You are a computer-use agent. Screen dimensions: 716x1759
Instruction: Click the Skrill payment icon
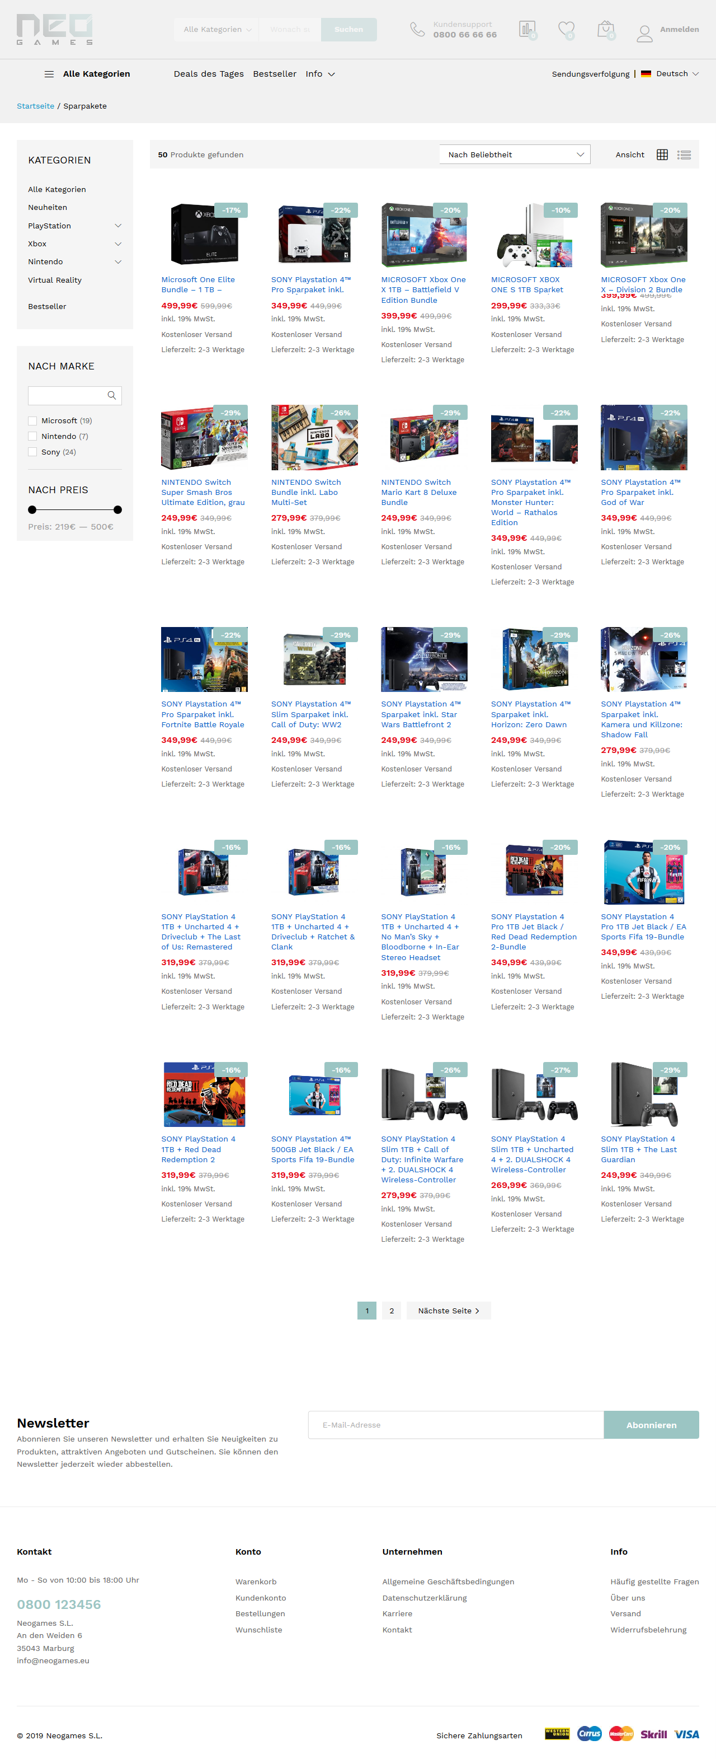[x=653, y=1734]
